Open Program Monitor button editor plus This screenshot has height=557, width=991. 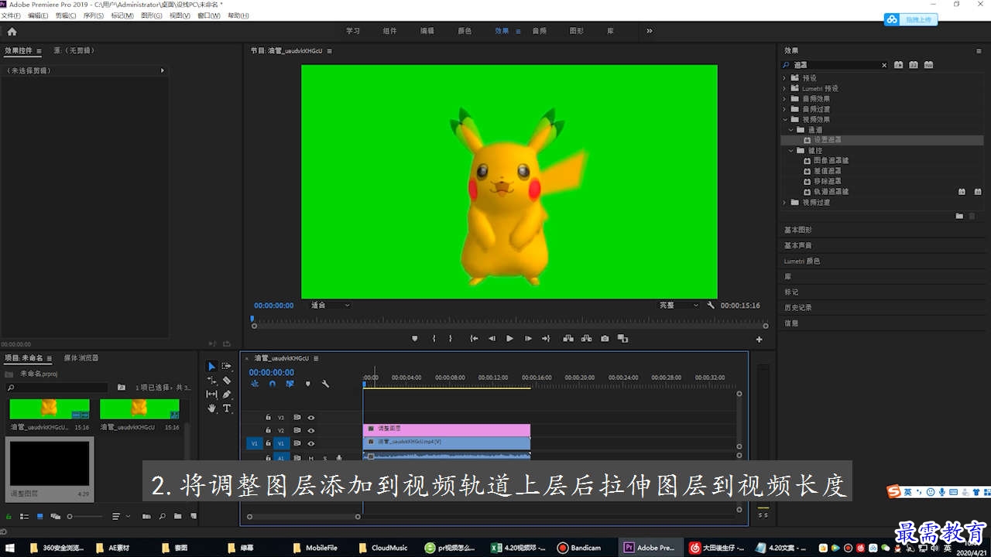click(759, 339)
